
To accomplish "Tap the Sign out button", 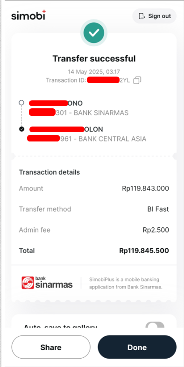I will tap(155, 16).
